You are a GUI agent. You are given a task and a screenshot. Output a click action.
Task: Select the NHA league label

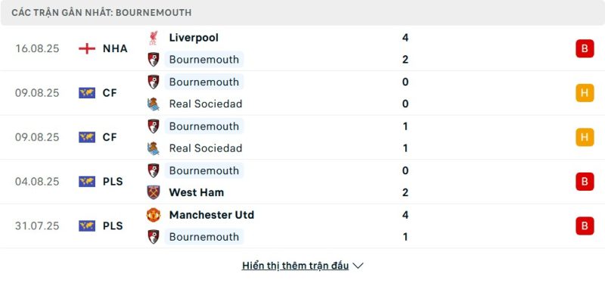pos(115,48)
